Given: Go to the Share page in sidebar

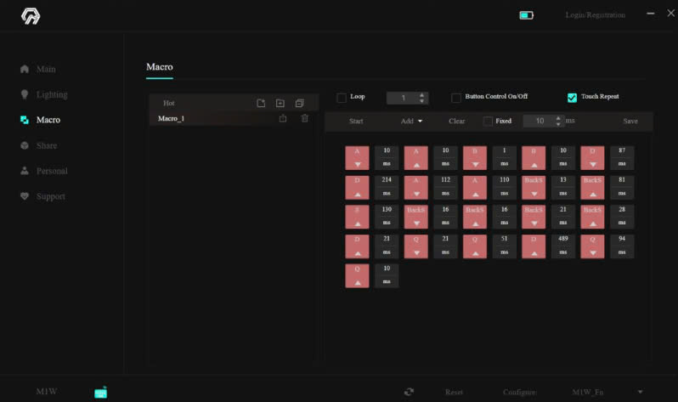Looking at the screenshot, I should (x=46, y=145).
